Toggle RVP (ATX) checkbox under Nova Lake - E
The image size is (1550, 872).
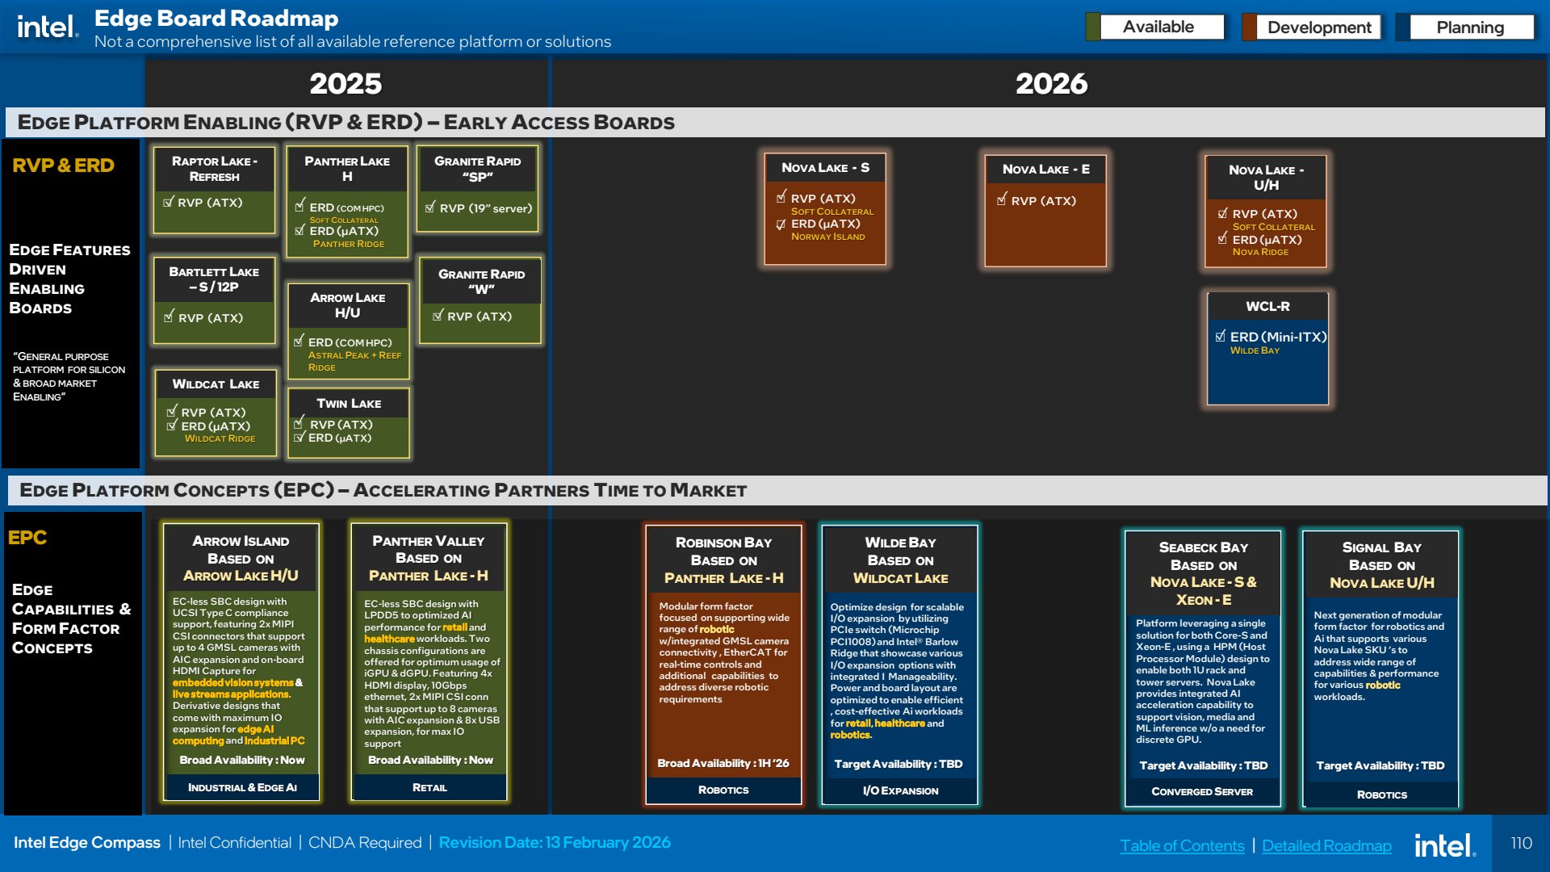point(1002,199)
